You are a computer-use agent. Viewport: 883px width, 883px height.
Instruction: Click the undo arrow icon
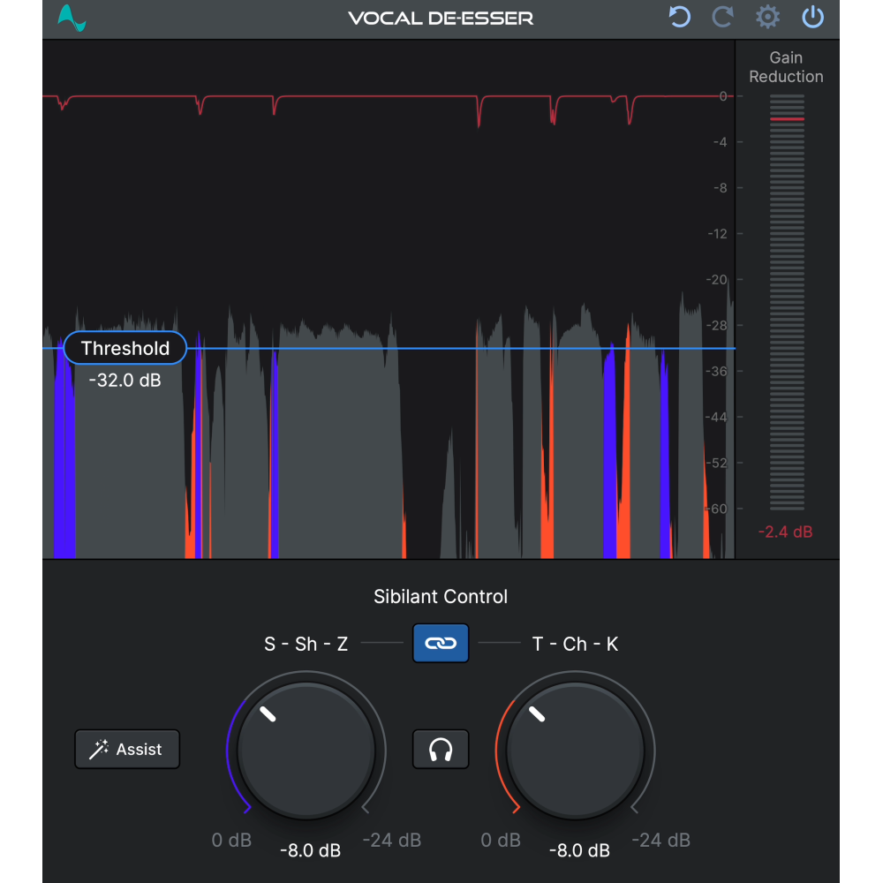[679, 17]
